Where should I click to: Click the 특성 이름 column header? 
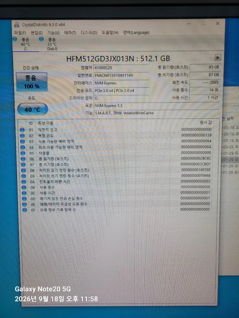(46, 123)
